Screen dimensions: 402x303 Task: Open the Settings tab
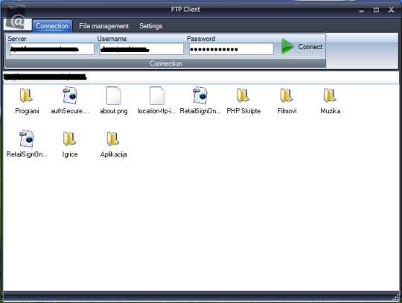[x=150, y=26]
